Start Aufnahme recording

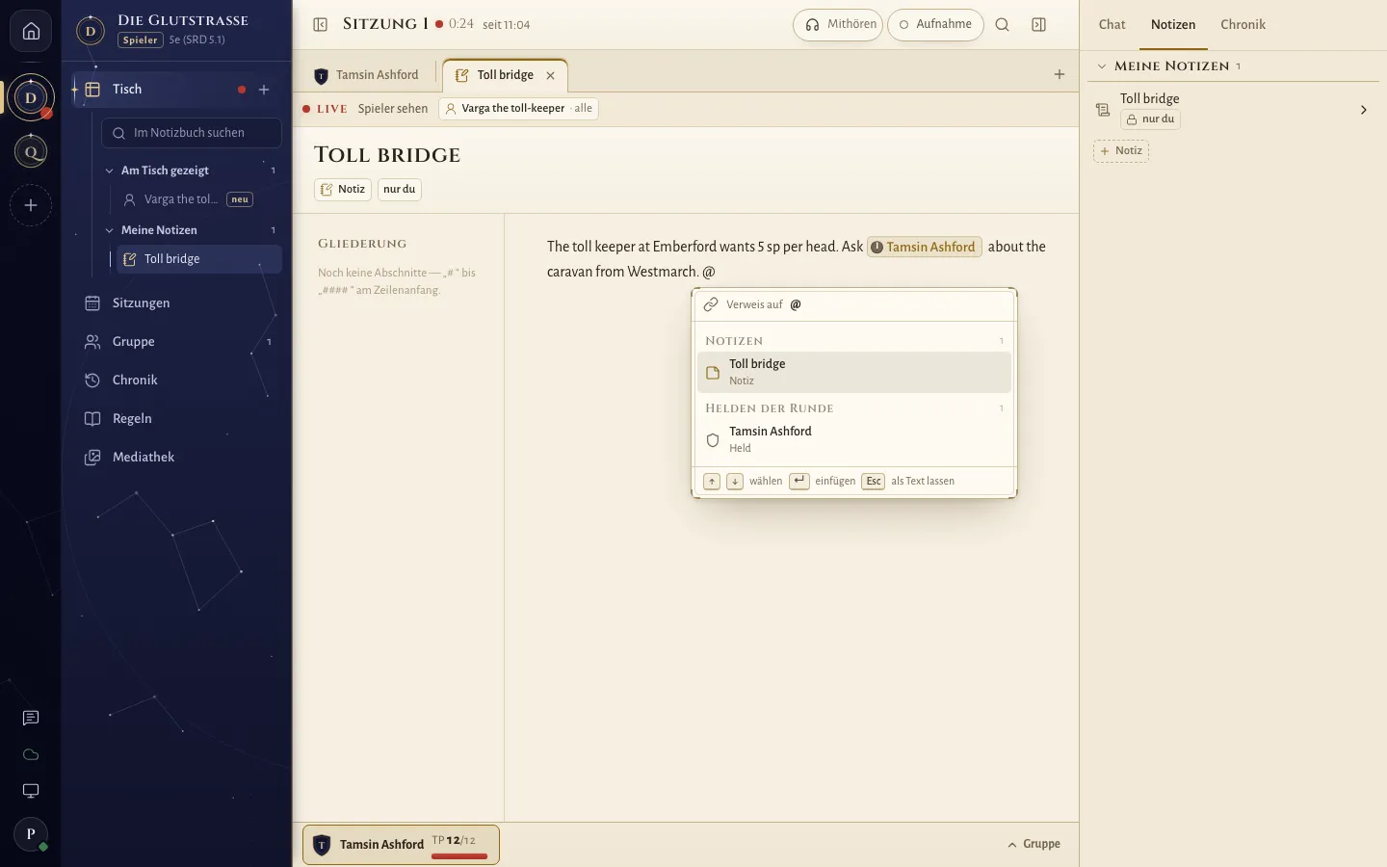click(935, 25)
